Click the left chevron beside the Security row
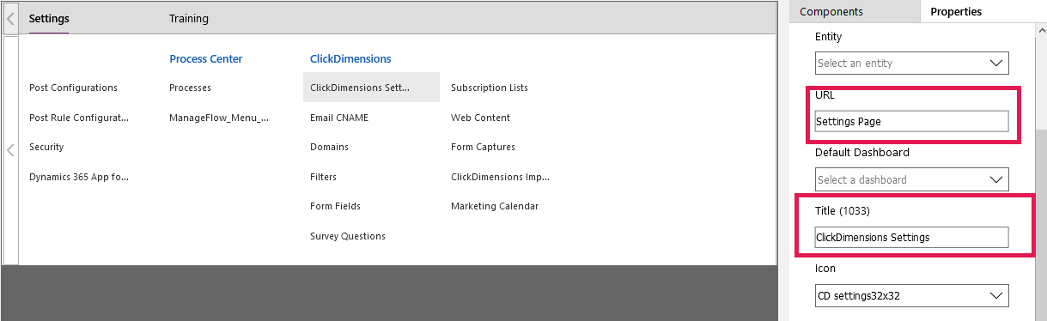This screenshot has height=321, width=1047. pyautogui.click(x=10, y=150)
